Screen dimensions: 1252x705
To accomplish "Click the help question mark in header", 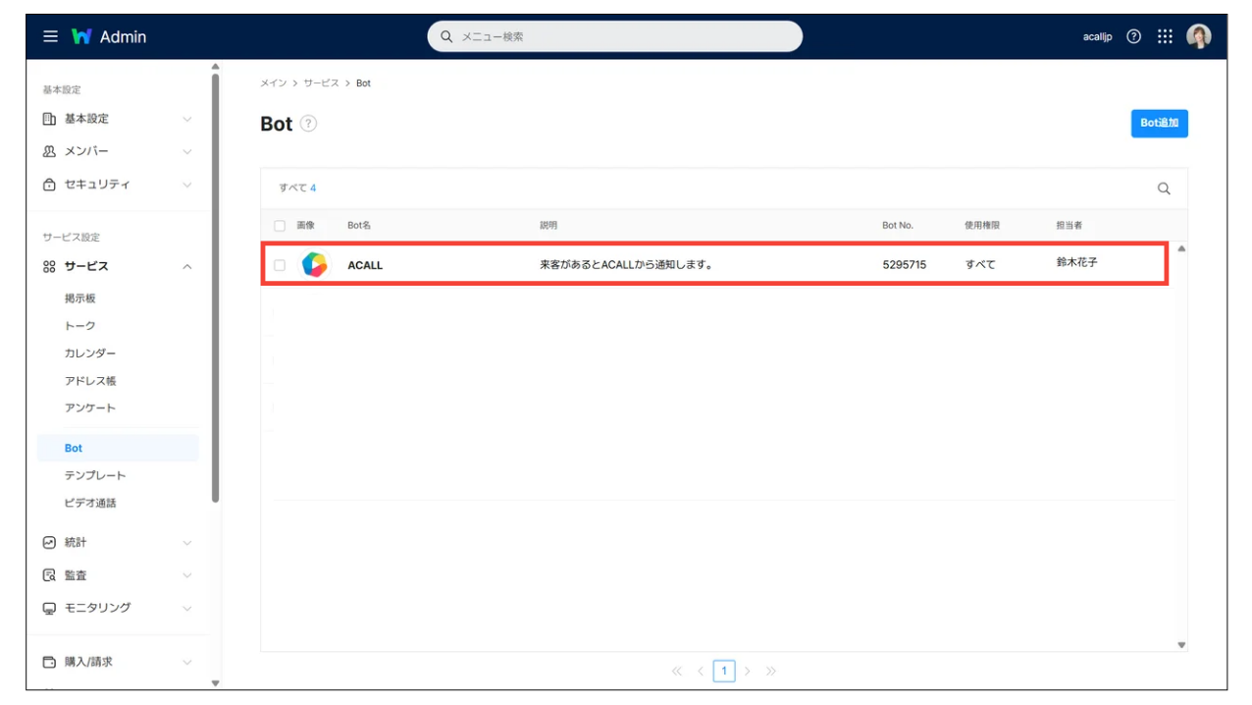I will [x=1133, y=36].
